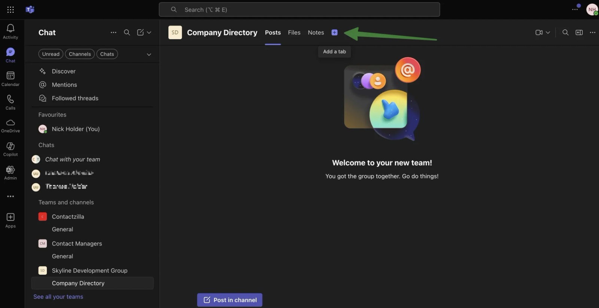Click the Contact Managers CM avatar

43,243
